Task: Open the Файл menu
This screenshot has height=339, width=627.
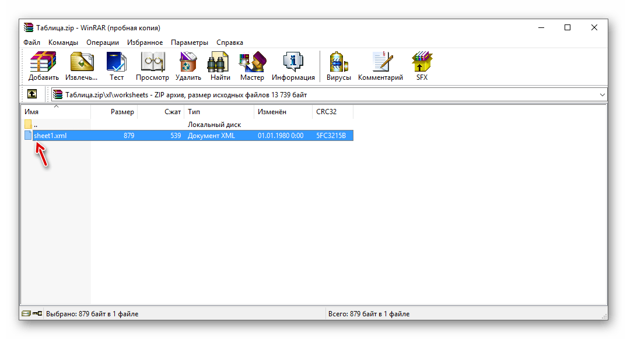Action: pyautogui.click(x=32, y=43)
